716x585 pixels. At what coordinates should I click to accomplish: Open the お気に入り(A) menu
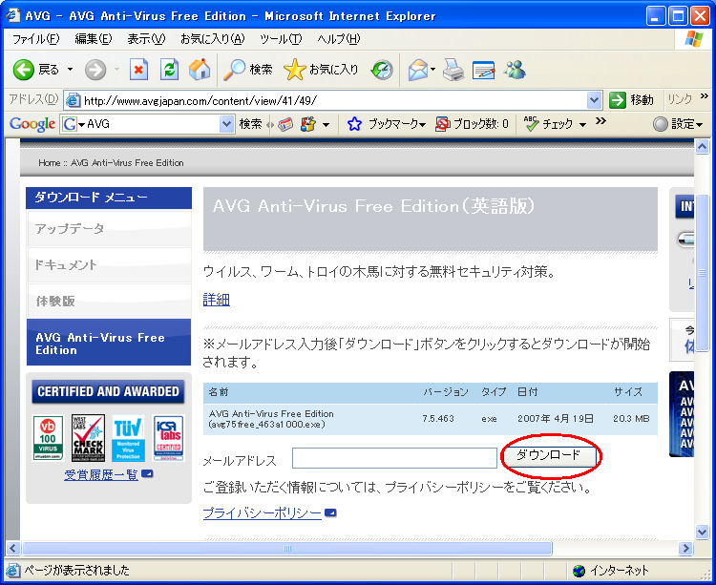click(x=212, y=39)
